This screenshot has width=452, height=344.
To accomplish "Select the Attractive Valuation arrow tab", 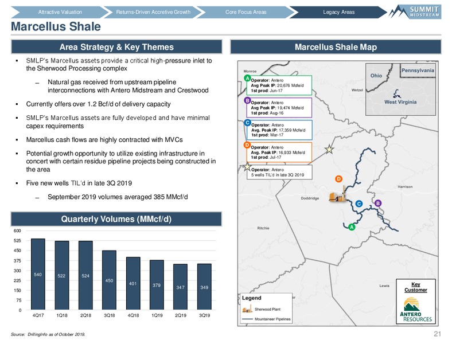I will click(60, 12).
